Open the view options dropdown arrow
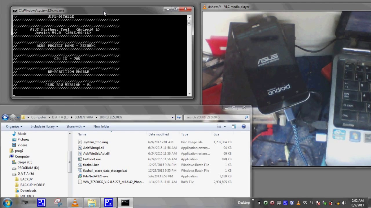This screenshot has height=208, width=371. click(x=225, y=127)
